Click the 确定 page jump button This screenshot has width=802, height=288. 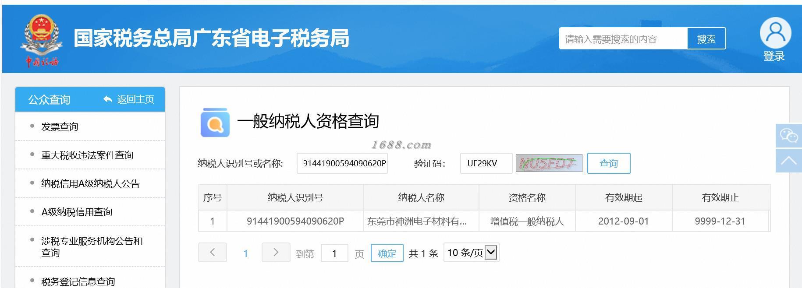pyautogui.click(x=387, y=253)
